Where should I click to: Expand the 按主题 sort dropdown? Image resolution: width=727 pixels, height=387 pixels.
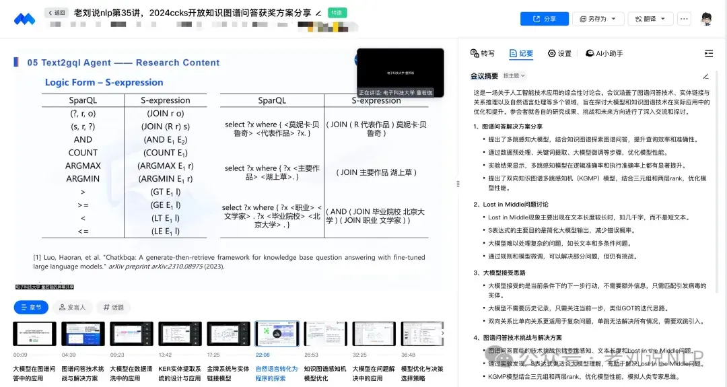[x=514, y=75]
